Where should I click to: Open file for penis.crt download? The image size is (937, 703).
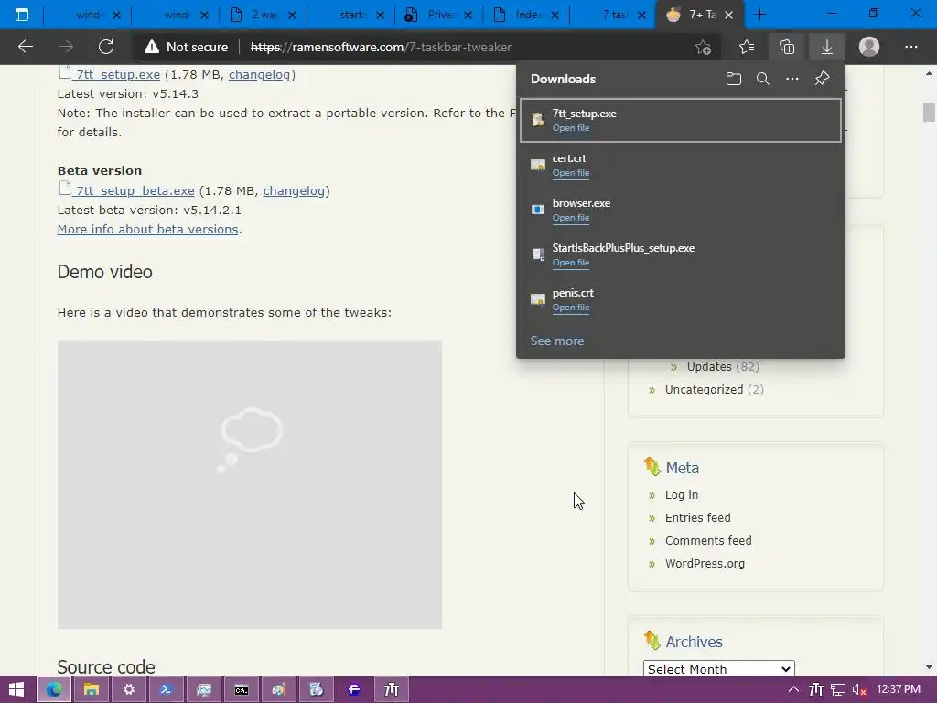click(571, 308)
